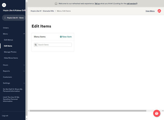The image size is (164, 120).
Task: Expand the Settings section chevron
Action: pos(24,83)
